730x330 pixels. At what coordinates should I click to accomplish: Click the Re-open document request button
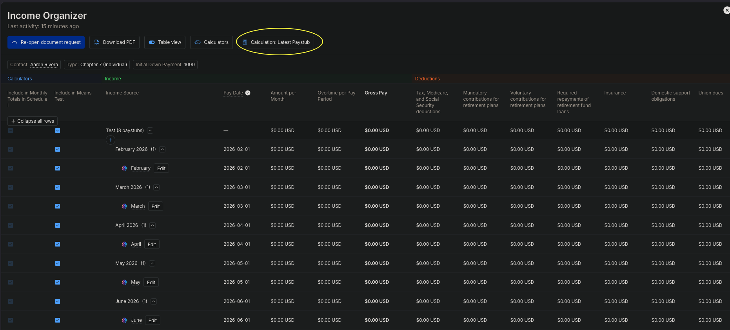coord(46,42)
